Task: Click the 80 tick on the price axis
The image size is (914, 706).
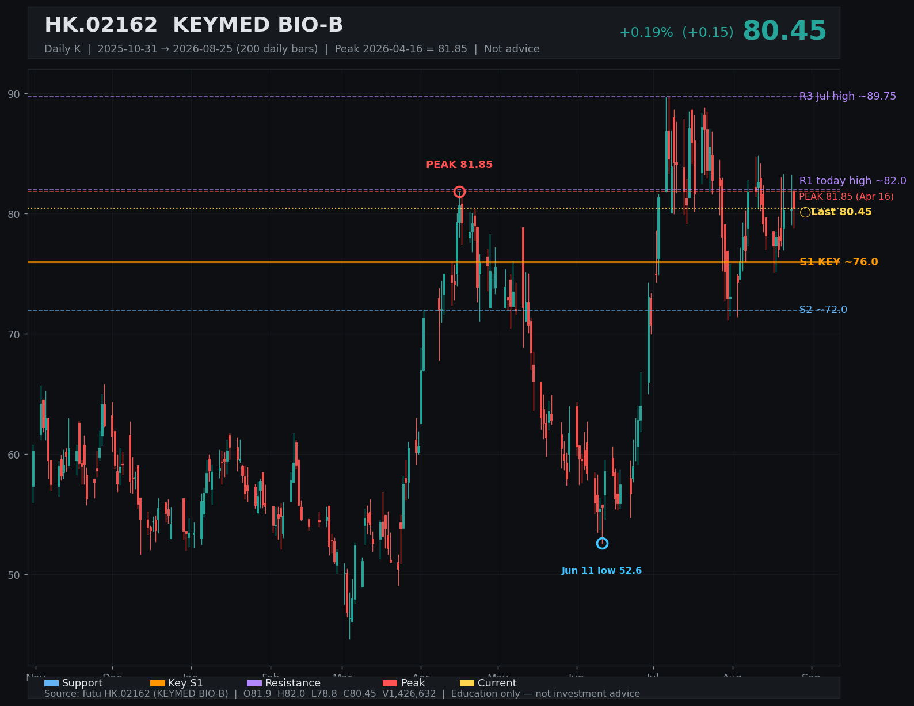Action: 14,214
